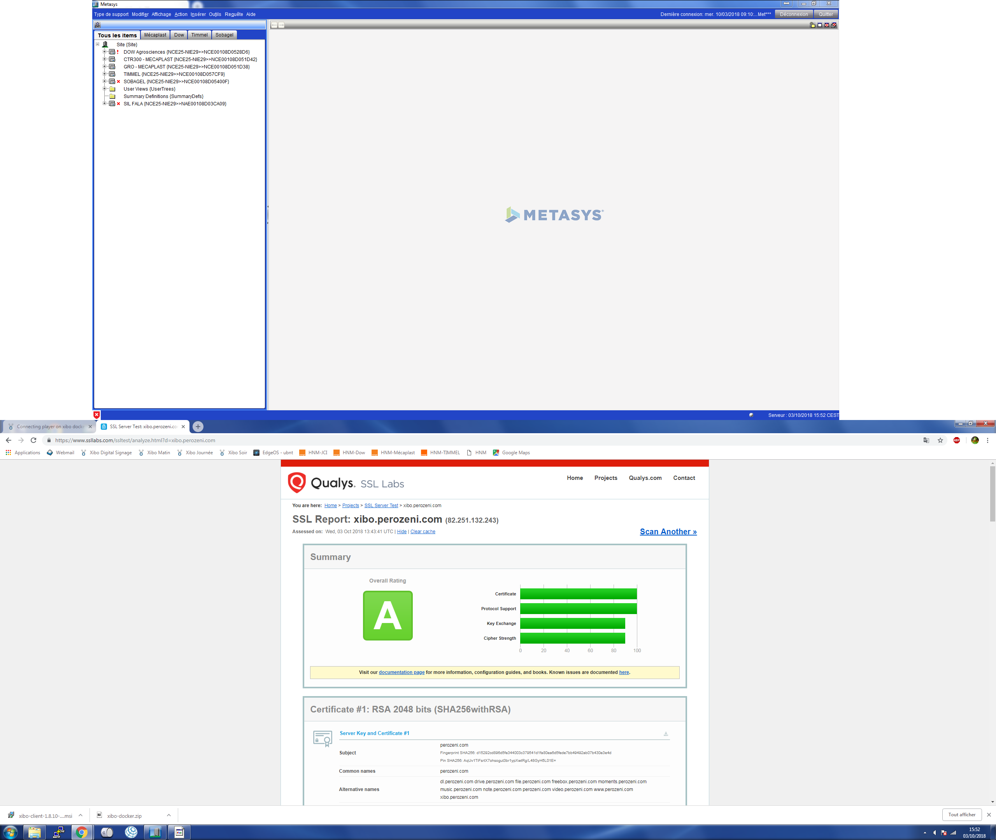This screenshot has width=996, height=840.
Task: Open the HNM-Mécaplast bookmark
Action: pos(393,452)
